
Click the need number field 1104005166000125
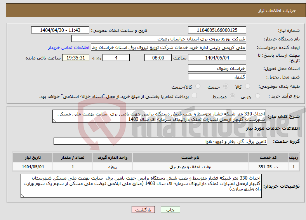coord(217,30)
